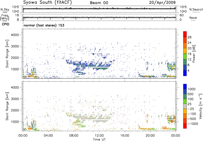Click the grey segment of velocity colorbar

pyautogui.click(x=185, y=106)
